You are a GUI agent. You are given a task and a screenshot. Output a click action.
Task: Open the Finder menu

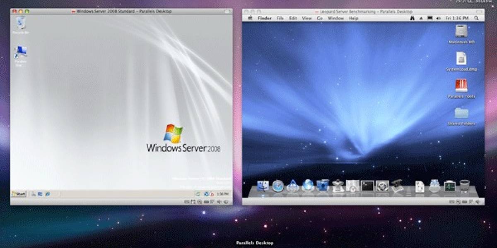(x=265, y=18)
